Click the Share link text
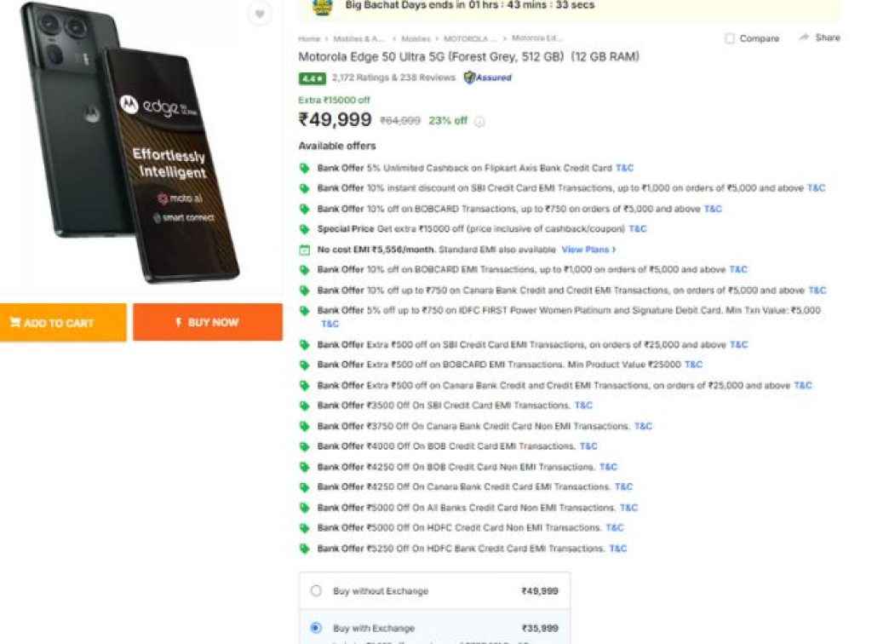The width and height of the screenshot is (872, 644). [828, 37]
